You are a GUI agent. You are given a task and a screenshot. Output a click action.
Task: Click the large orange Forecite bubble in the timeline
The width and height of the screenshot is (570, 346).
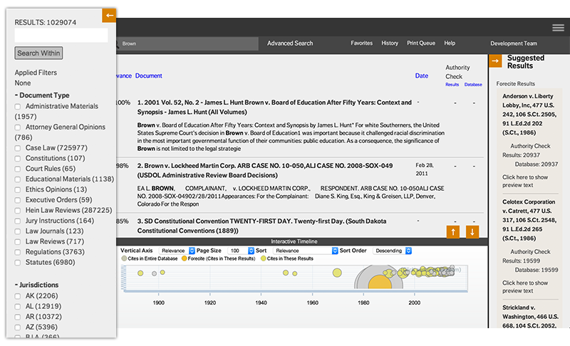pos(378,283)
